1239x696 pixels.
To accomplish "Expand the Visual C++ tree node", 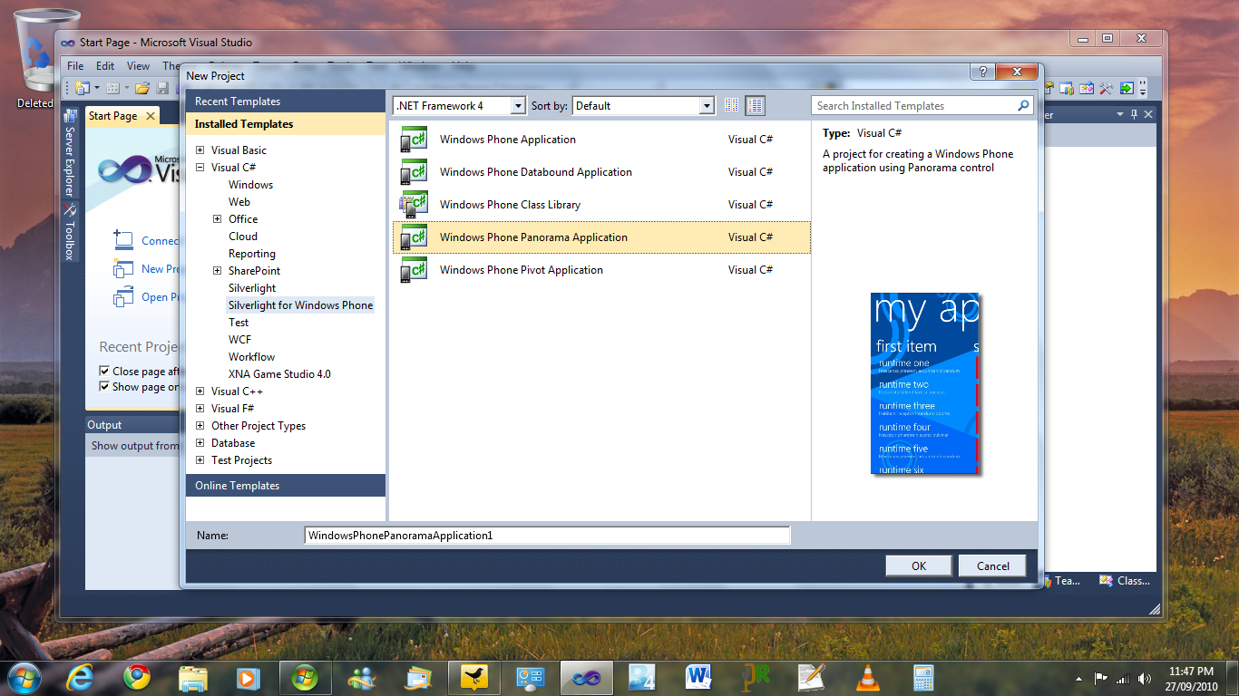I will coord(200,391).
